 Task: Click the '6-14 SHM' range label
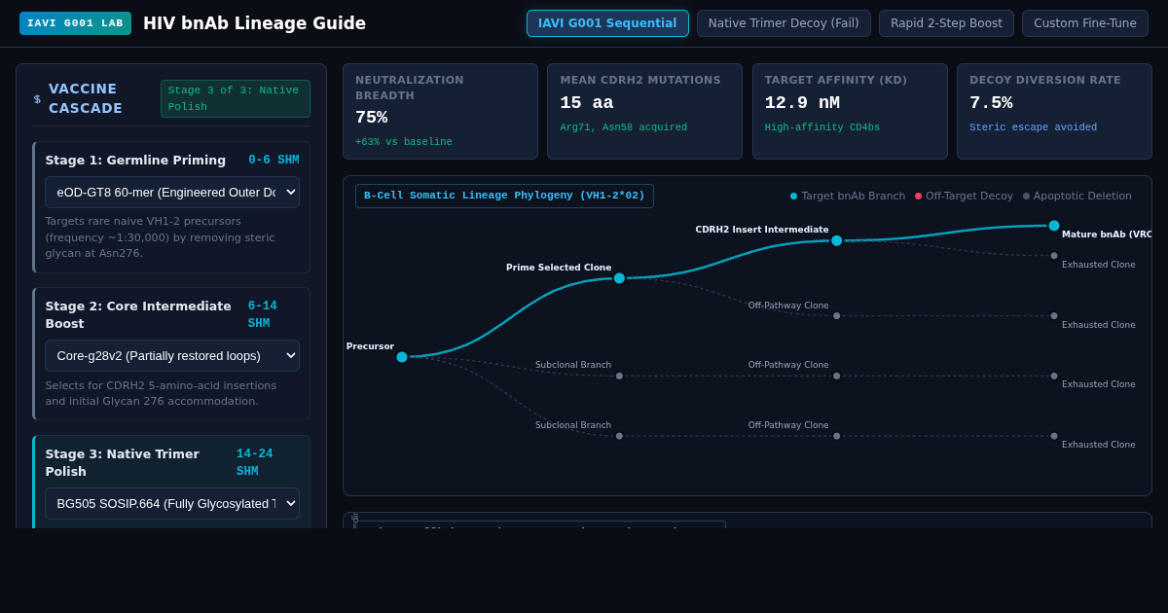[263, 314]
